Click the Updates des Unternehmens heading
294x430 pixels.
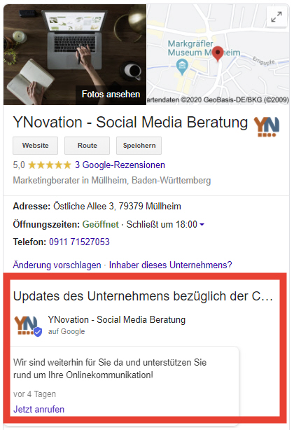(x=143, y=296)
